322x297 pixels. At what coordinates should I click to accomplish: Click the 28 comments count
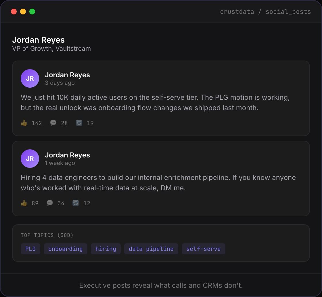click(x=64, y=123)
